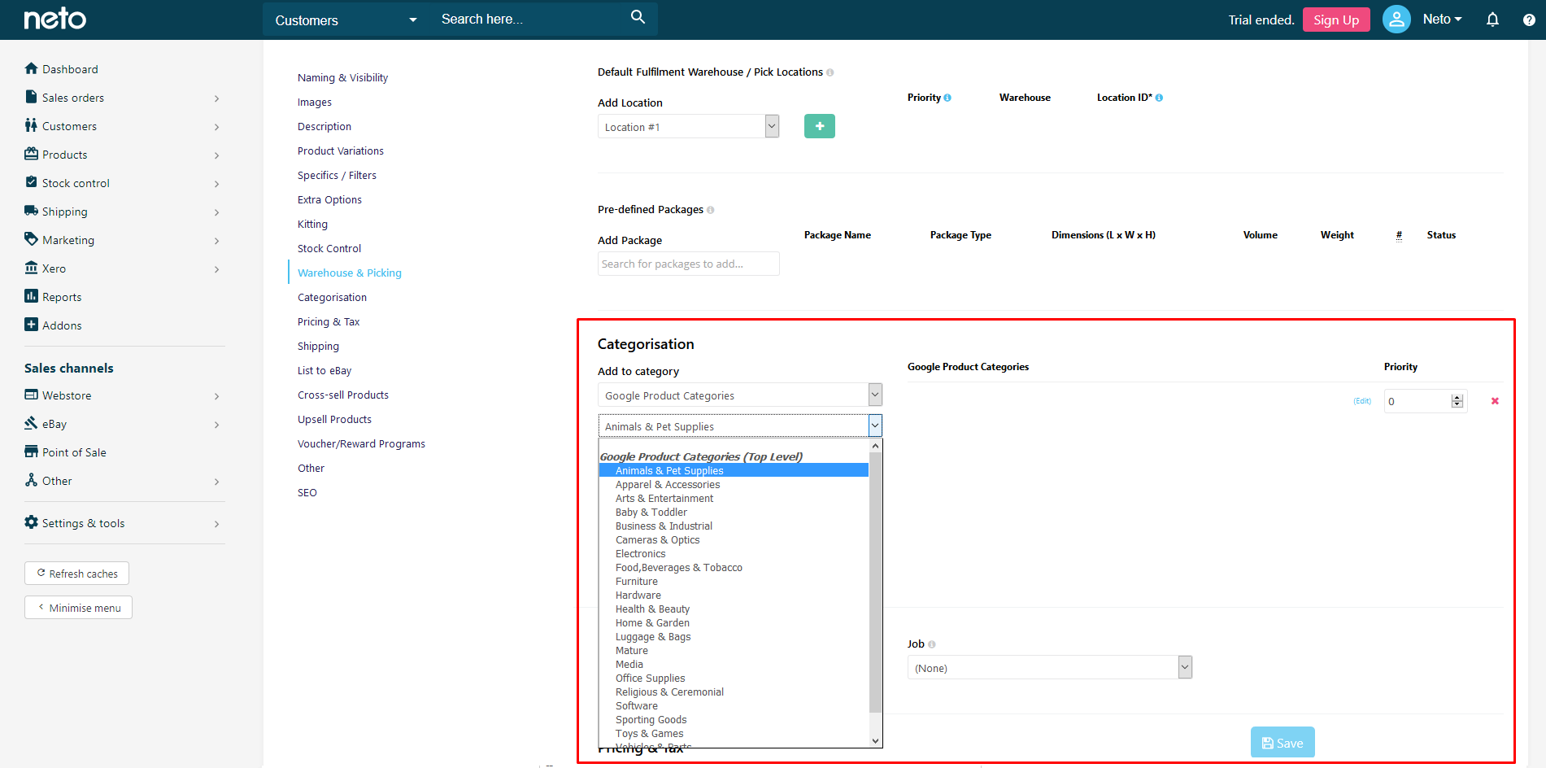Click the Edit link beside Priority
The height and width of the screenshot is (768, 1546).
[1362, 401]
